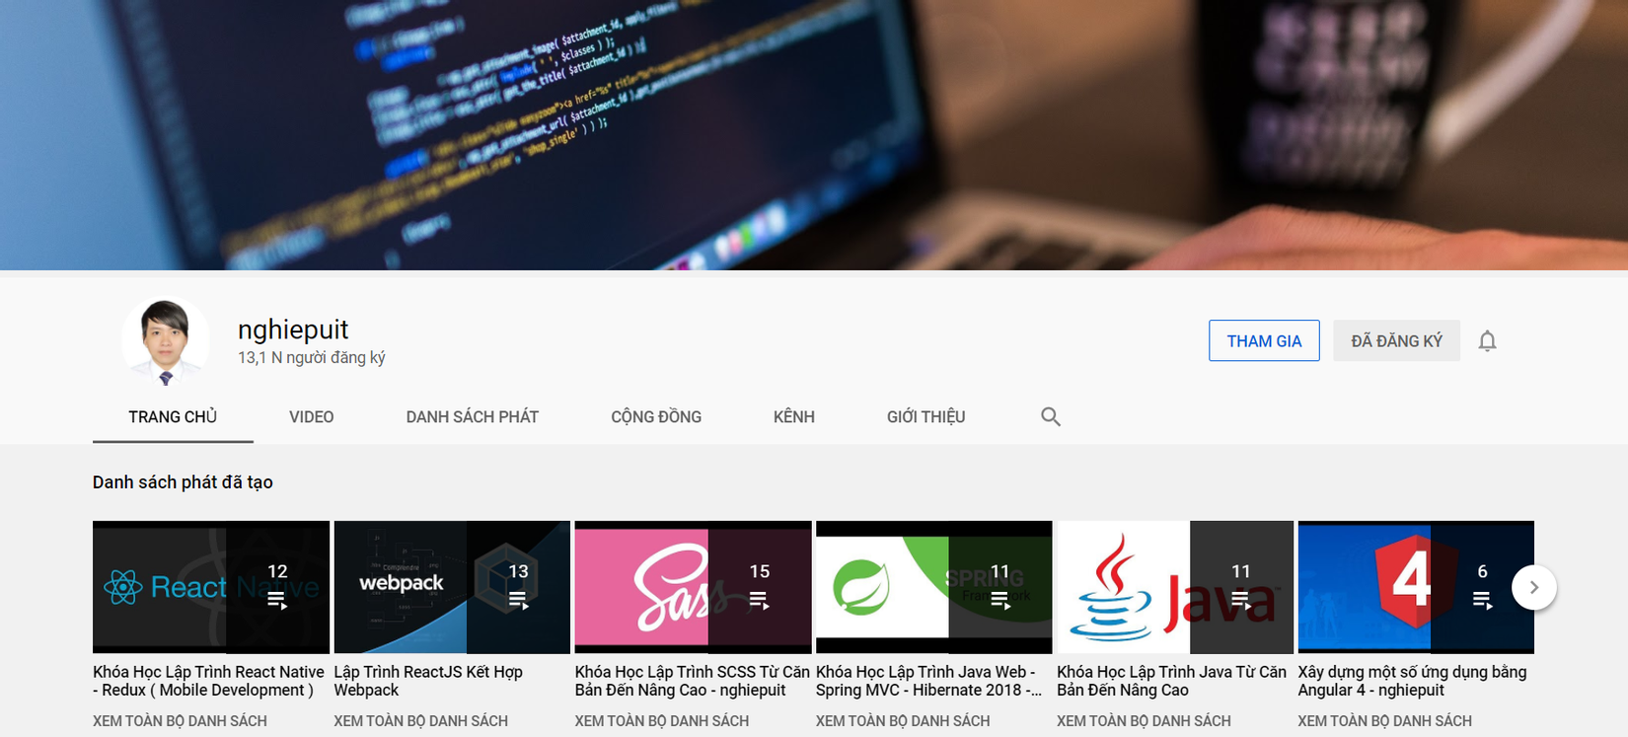Click the '13,1 N người đăng ký' count
This screenshot has height=737, width=1628.
[312, 357]
